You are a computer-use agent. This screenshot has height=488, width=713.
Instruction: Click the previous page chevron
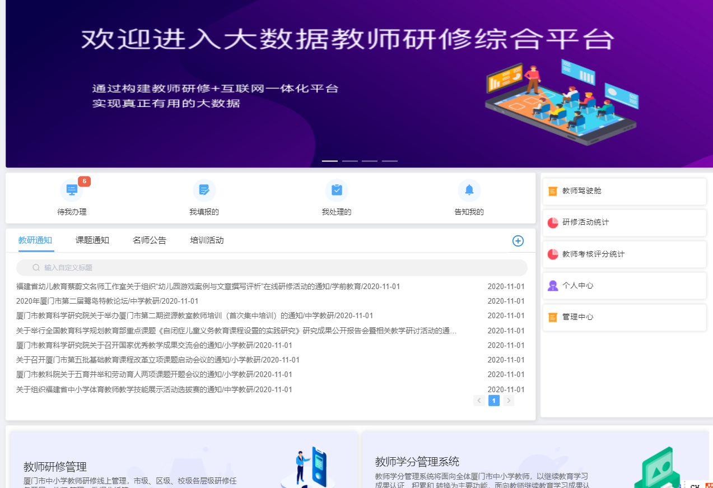[x=479, y=401]
